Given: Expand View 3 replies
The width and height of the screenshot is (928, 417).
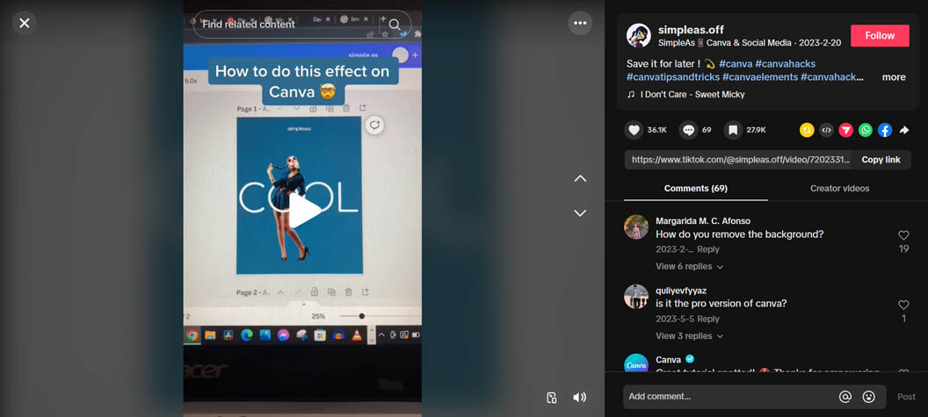Looking at the screenshot, I should pos(690,336).
